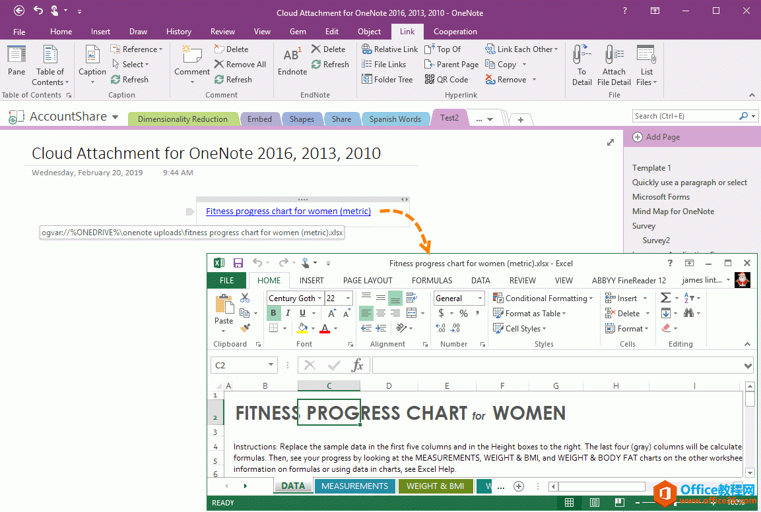Image resolution: width=761 pixels, height=512 pixels.
Task: Open the Excel font name dropdown
Action: tap(320, 299)
